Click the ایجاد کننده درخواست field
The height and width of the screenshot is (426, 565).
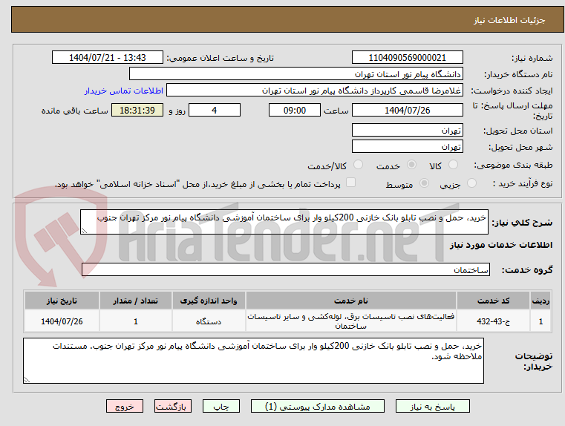(315, 90)
